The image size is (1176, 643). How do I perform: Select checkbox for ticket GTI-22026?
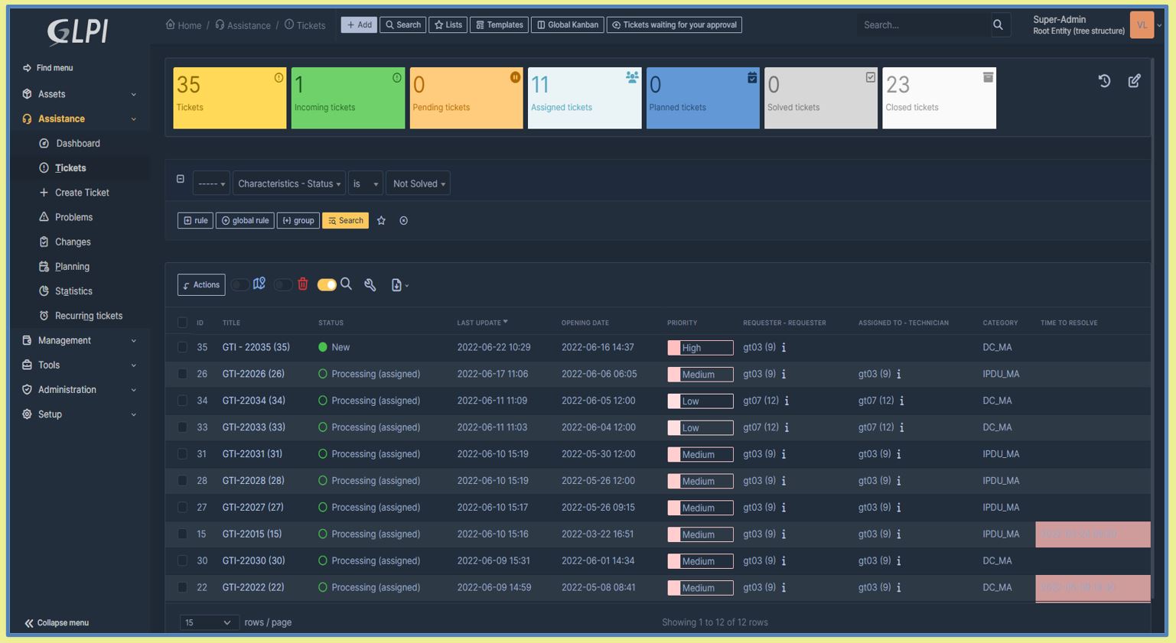pos(182,374)
